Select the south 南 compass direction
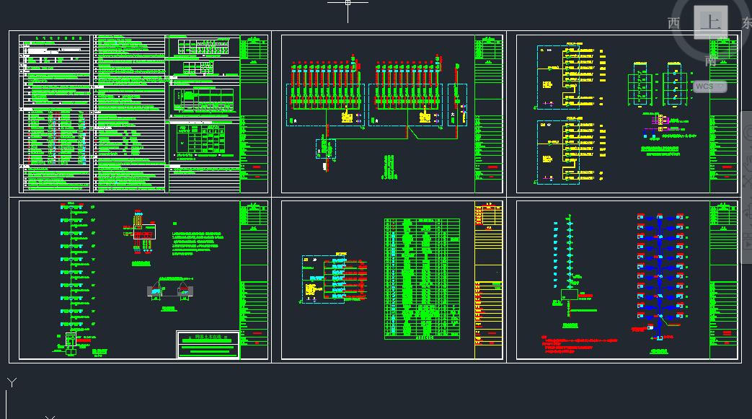This screenshot has width=752, height=419. (x=711, y=61)
